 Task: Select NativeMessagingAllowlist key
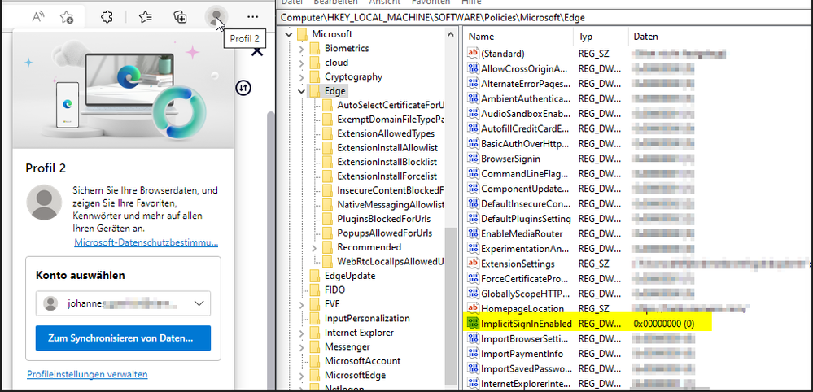(x=391, y=205)
